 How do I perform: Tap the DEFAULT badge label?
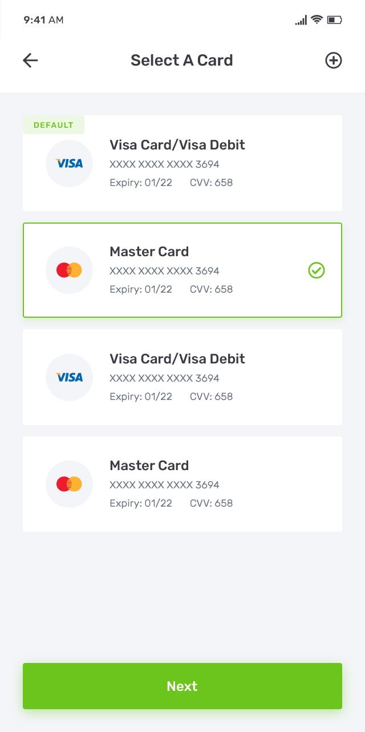53,124
